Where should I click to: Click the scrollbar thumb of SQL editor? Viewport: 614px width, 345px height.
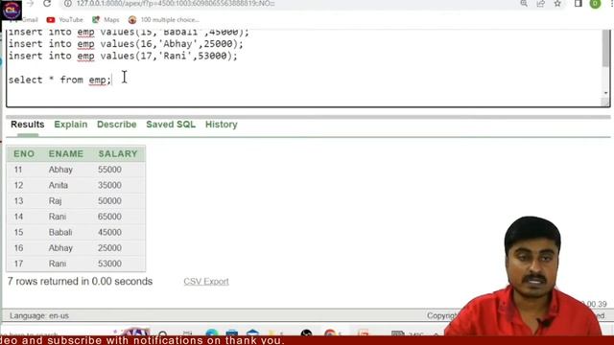pyautogui.click(x=605, y=48)
